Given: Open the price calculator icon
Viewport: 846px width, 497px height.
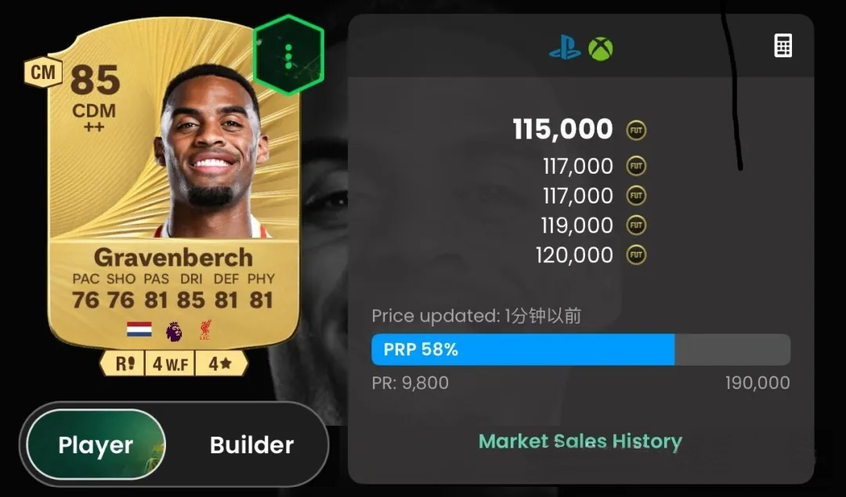Looking at the screenshot, I should tap(783, 45).
